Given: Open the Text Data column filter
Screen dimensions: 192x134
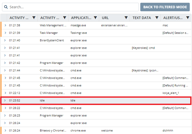Looking at the screenshot, I should pos(157,18).
